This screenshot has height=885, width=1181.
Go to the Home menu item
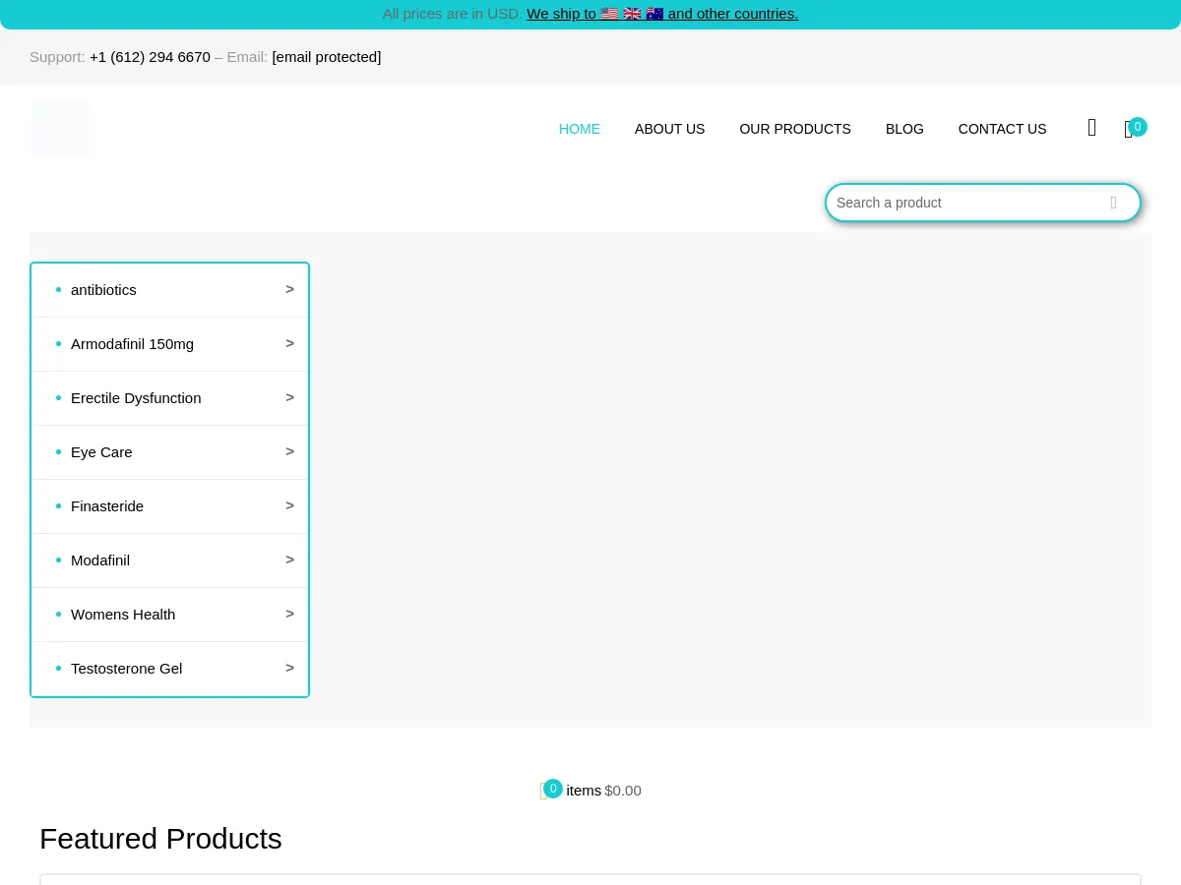pyautogui.click(x=579, y=129)
